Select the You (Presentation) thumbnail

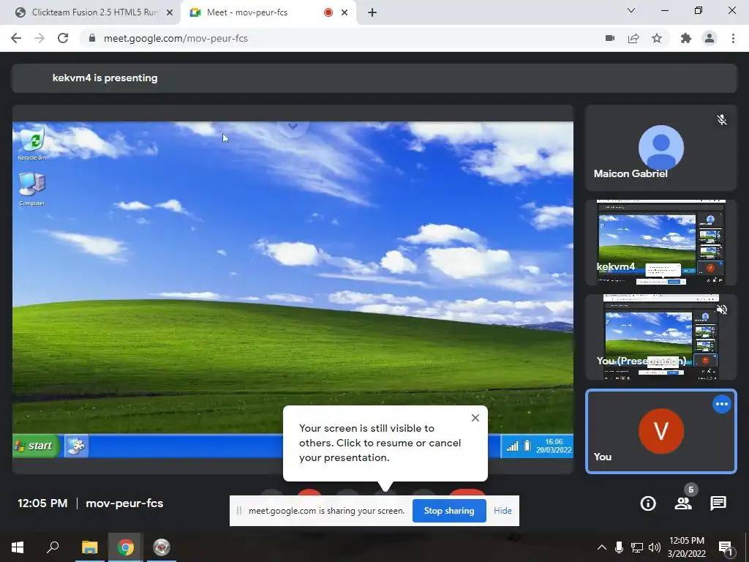point(661,337)
